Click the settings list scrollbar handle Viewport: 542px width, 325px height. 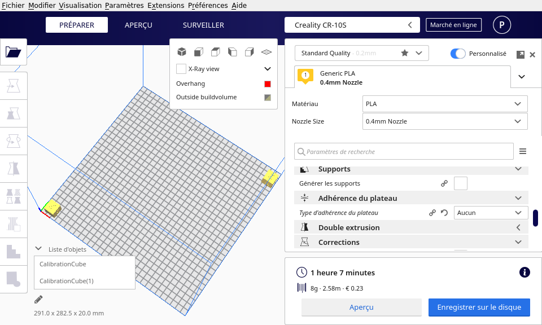click(x=535, y=218)
